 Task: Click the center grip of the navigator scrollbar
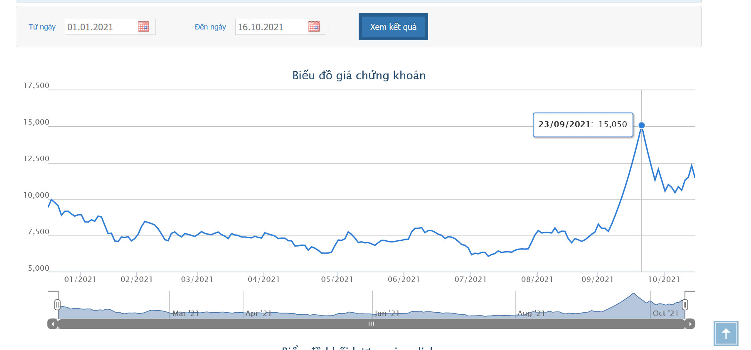coord(371,324)
